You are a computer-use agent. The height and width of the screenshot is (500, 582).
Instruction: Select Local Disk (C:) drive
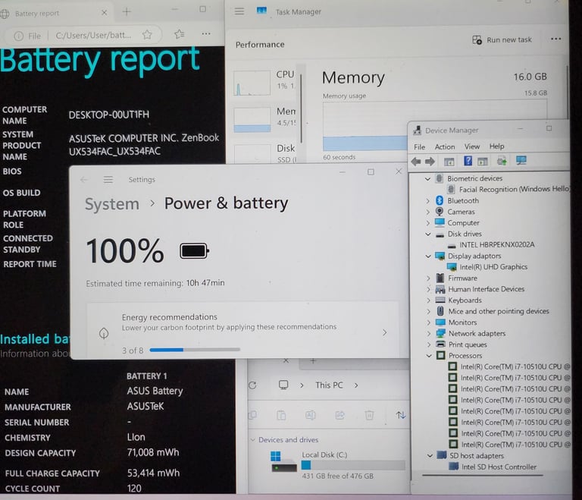tap(337, 464)
